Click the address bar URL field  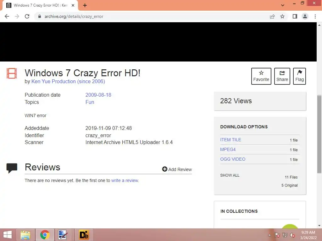click(x=152, y=16)
